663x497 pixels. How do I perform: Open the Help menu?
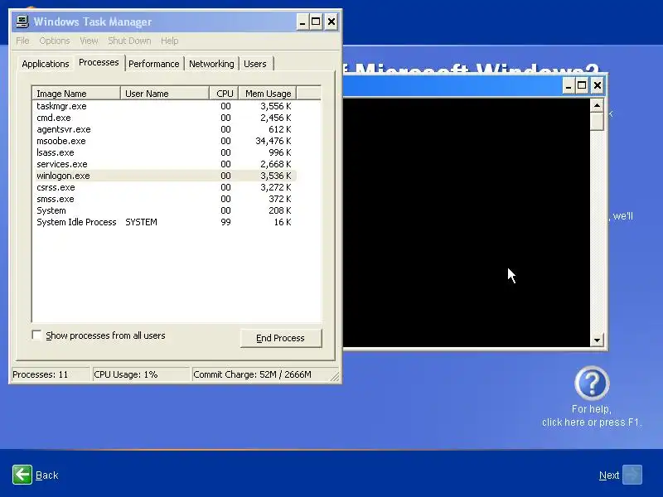(170, 41)
